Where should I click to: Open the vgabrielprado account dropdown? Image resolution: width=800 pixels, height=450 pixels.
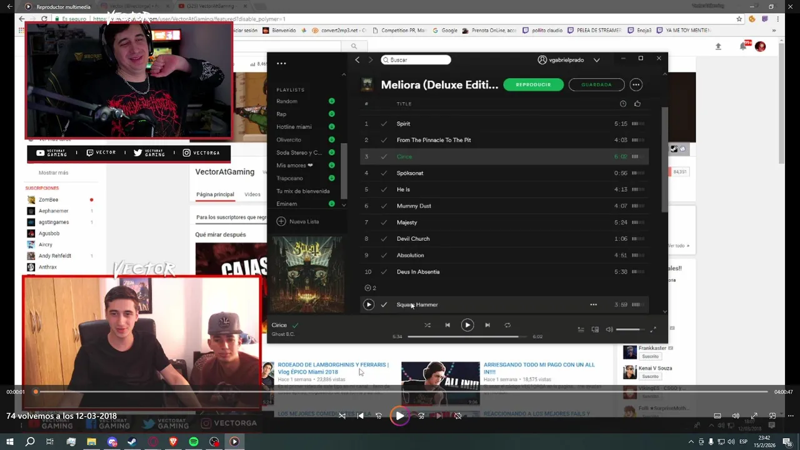click(569, 60)
